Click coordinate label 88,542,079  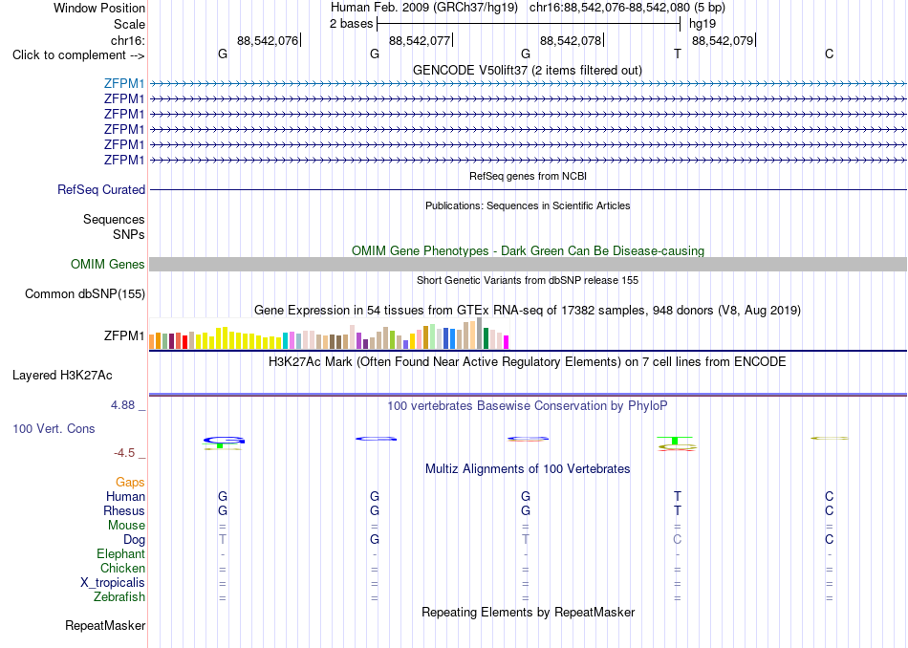coord(723,40)
